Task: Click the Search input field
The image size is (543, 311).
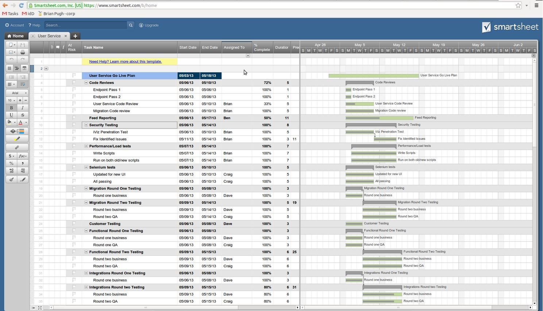Action: click(86, 25)
